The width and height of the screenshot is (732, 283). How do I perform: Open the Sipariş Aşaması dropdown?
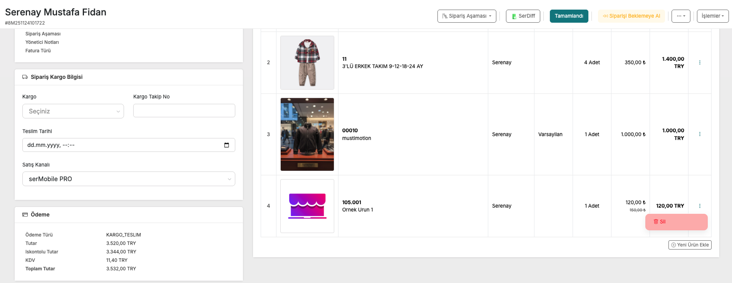point(467,16)
